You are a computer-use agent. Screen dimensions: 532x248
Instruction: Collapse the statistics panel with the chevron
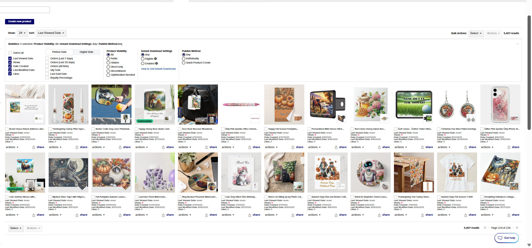(517, 44)
